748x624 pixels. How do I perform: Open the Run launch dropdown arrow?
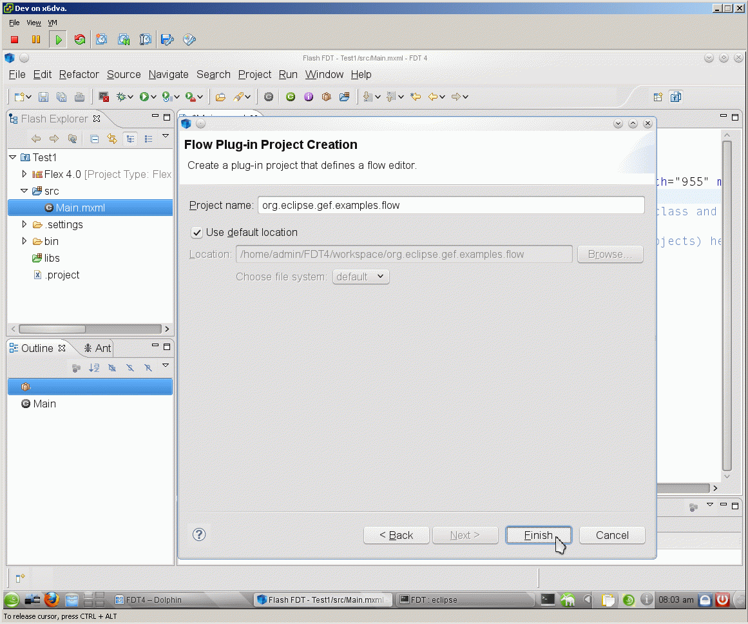point(153,97)
